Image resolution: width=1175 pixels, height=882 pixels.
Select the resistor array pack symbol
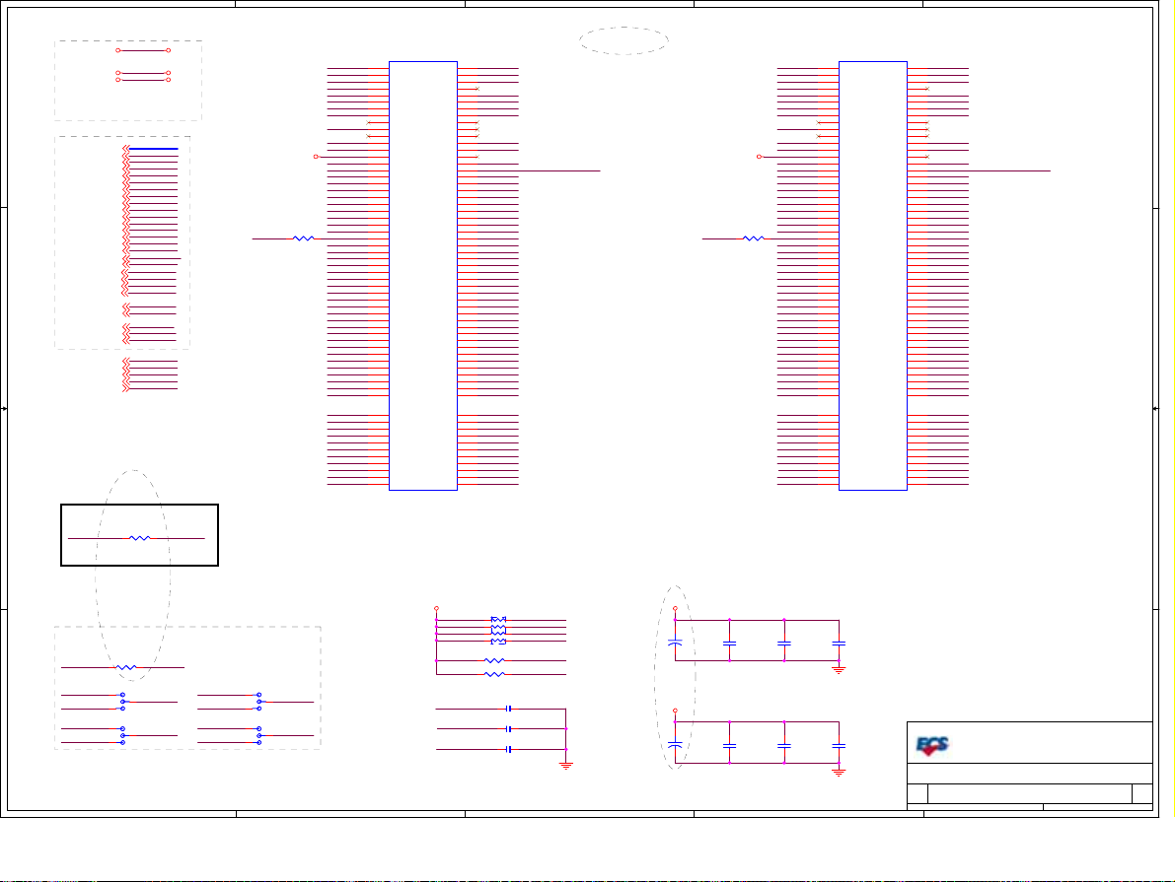[x=498, y=631]
